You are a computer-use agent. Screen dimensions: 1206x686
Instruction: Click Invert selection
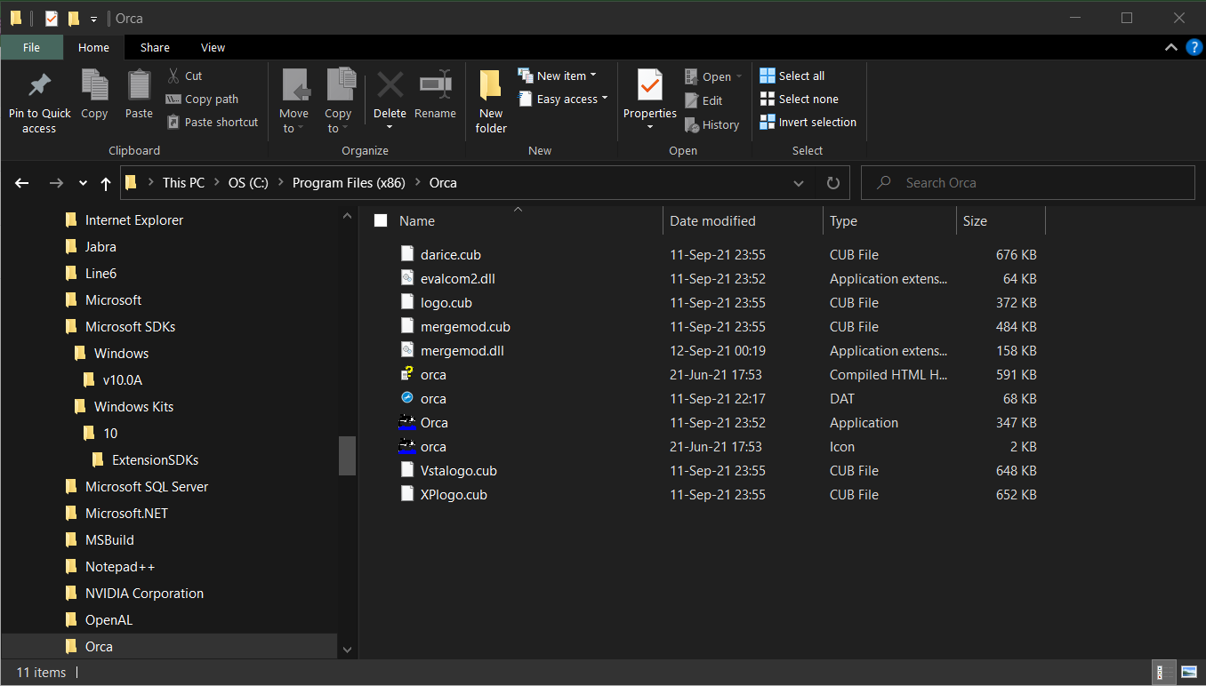click(808, 122)
